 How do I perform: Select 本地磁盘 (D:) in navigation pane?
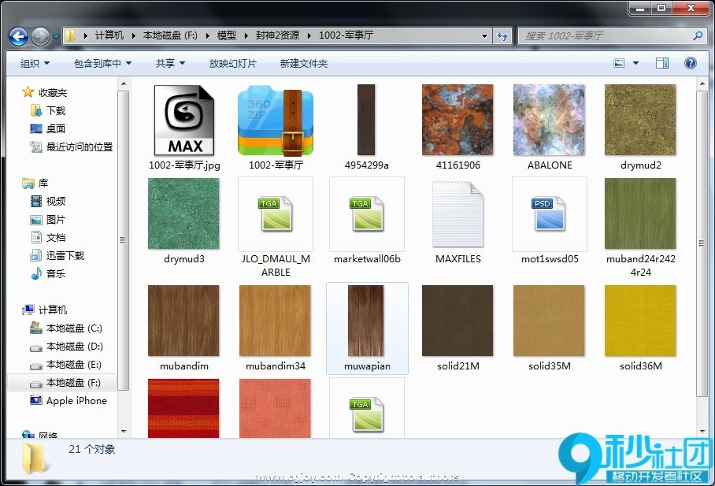74,347
